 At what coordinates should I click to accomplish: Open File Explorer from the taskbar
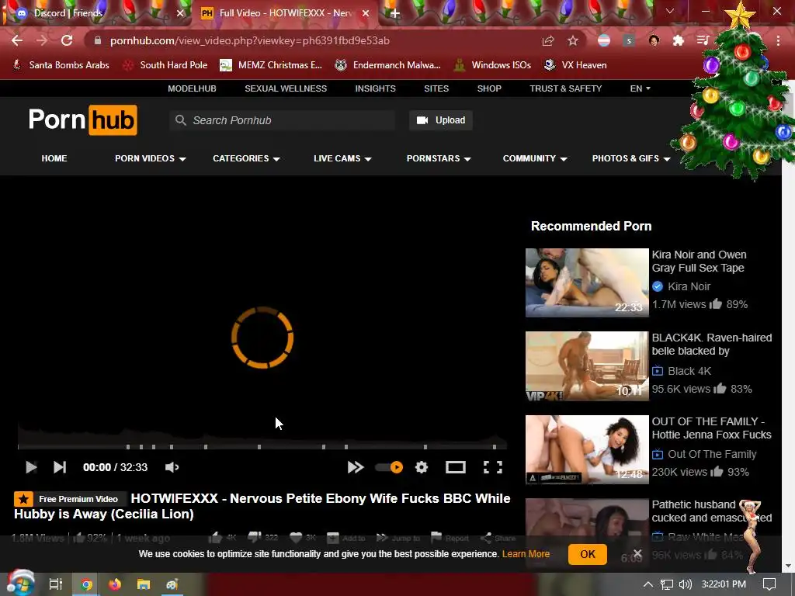click(144, 584)
